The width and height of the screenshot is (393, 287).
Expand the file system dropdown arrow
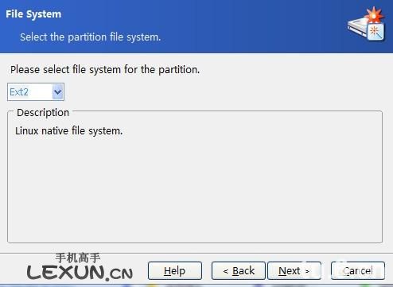pyautogui.click(x=58, y=92)
